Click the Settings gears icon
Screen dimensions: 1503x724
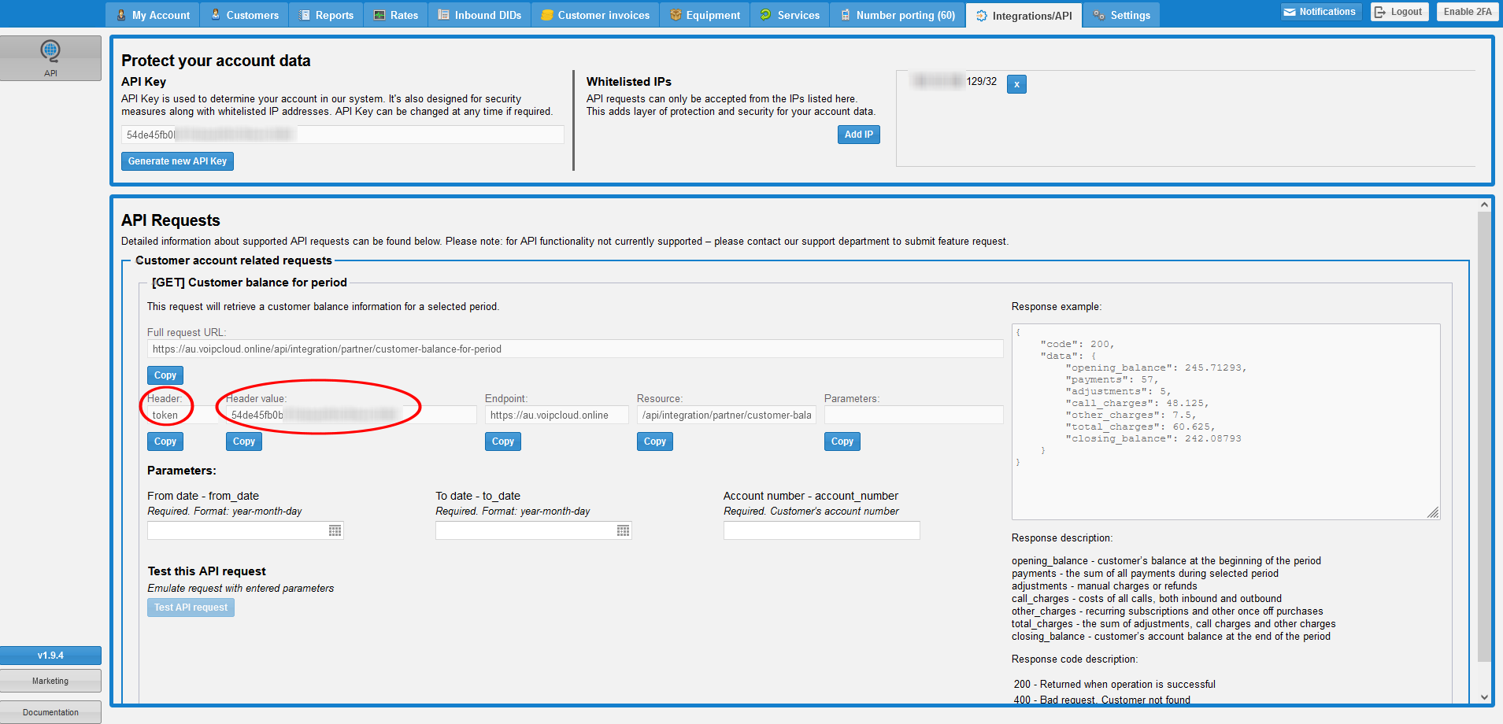pos(1099,15)
